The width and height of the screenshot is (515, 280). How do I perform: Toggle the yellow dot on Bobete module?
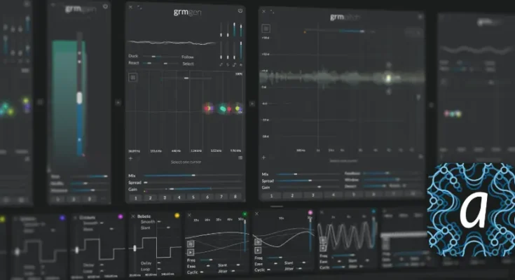(x=177, y=216)
